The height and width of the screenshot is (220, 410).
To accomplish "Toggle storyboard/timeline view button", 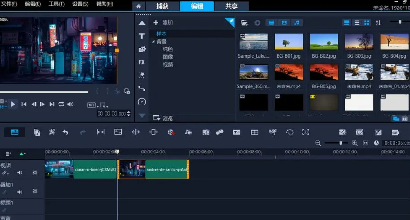I will click(14, 132).
